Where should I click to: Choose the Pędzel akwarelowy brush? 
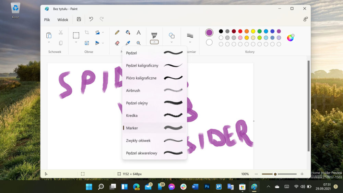click(x=154, y=153)
